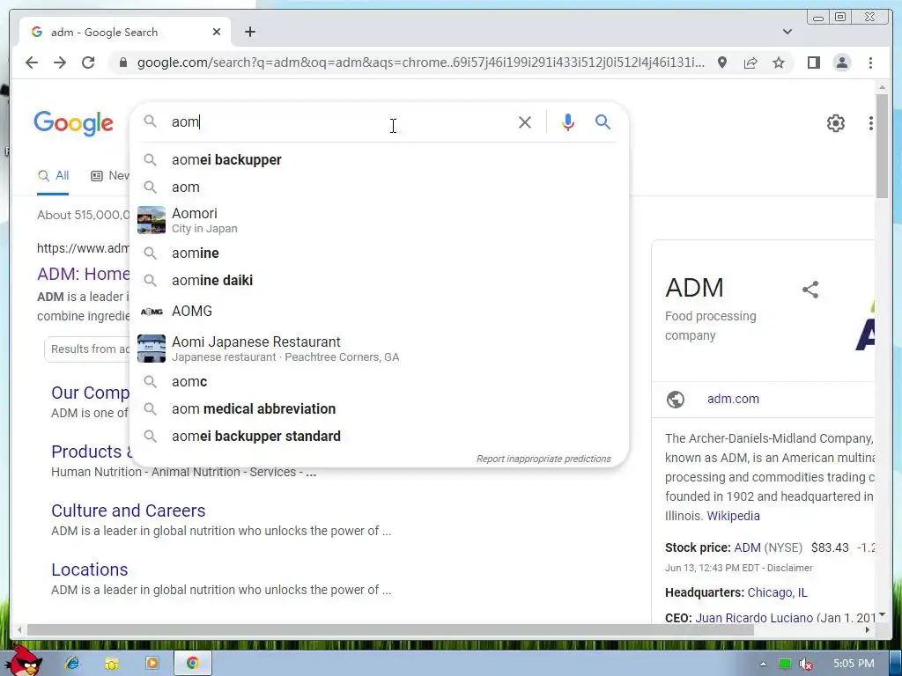The width and height of the screenshot is (902, 676).
Task: Choose the AOMG suggestion
Action: point(380,311)
